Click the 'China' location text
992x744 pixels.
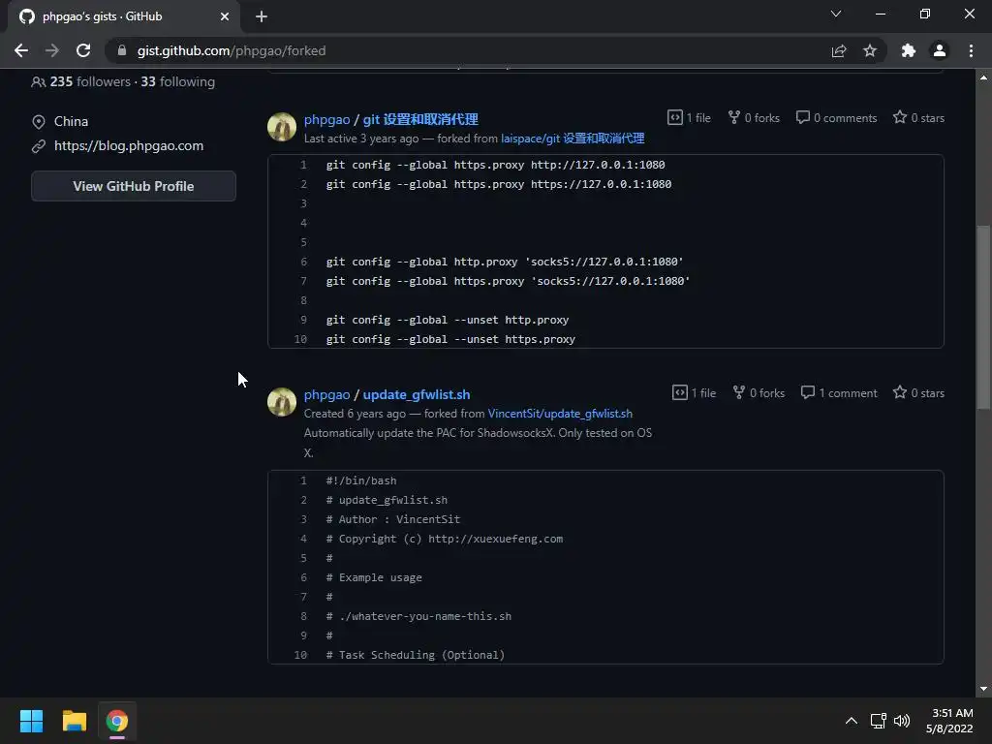(71, 121)
